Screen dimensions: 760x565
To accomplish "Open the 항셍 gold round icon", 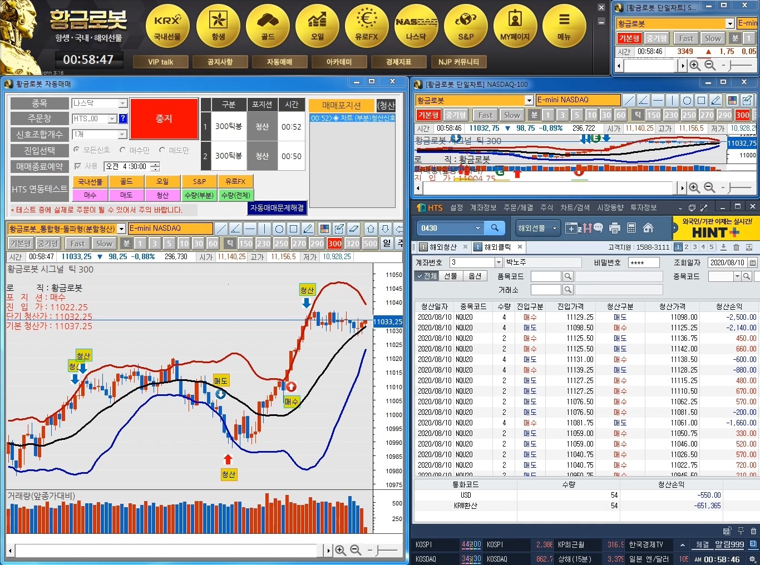I will [x=218, y=26].
